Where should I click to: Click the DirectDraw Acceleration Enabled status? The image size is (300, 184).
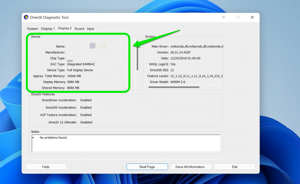[86, 100]
